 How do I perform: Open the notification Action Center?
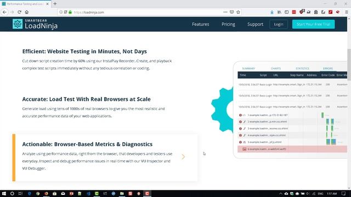coord(344,194)
